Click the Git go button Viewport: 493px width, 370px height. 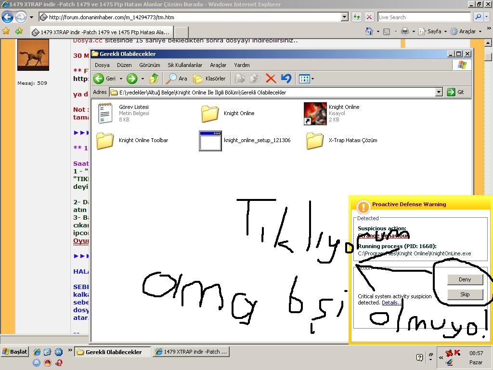[x=455, y=92]
